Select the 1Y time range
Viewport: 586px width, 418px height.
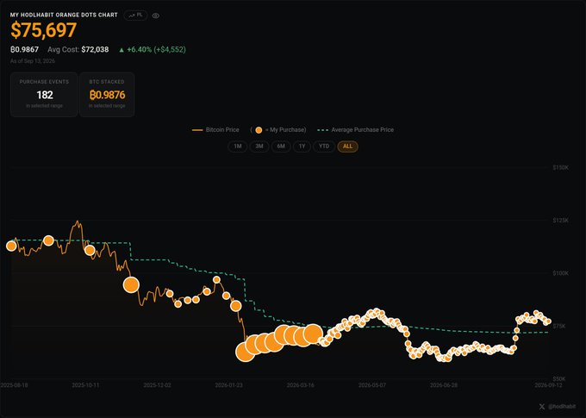302,147
